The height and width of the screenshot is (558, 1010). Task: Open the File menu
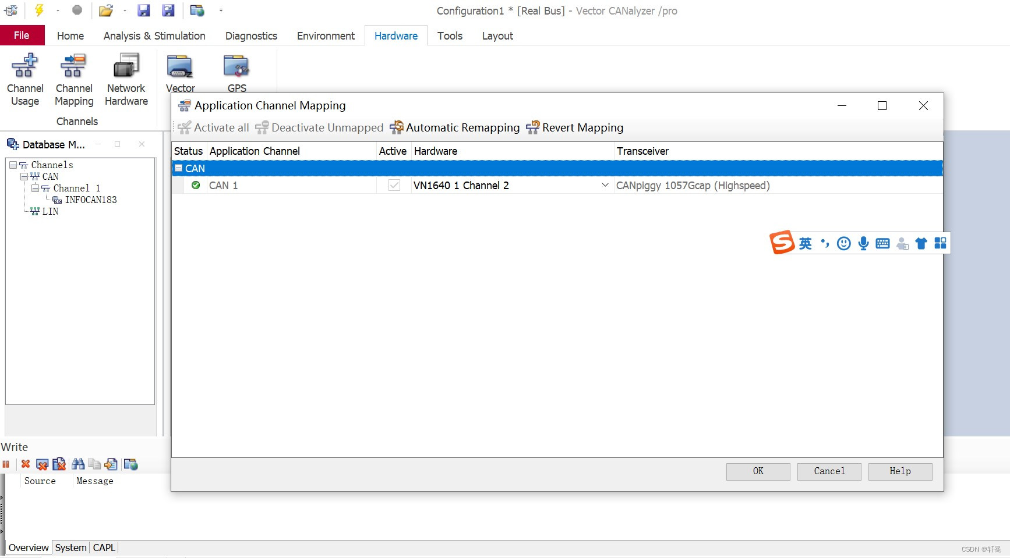pyautogui.click(x=22, y=35)
